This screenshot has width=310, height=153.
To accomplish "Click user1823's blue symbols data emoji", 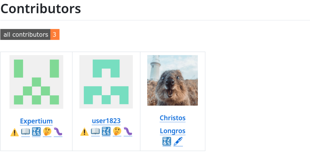I will pyautogui.click(x=106, y=132).
